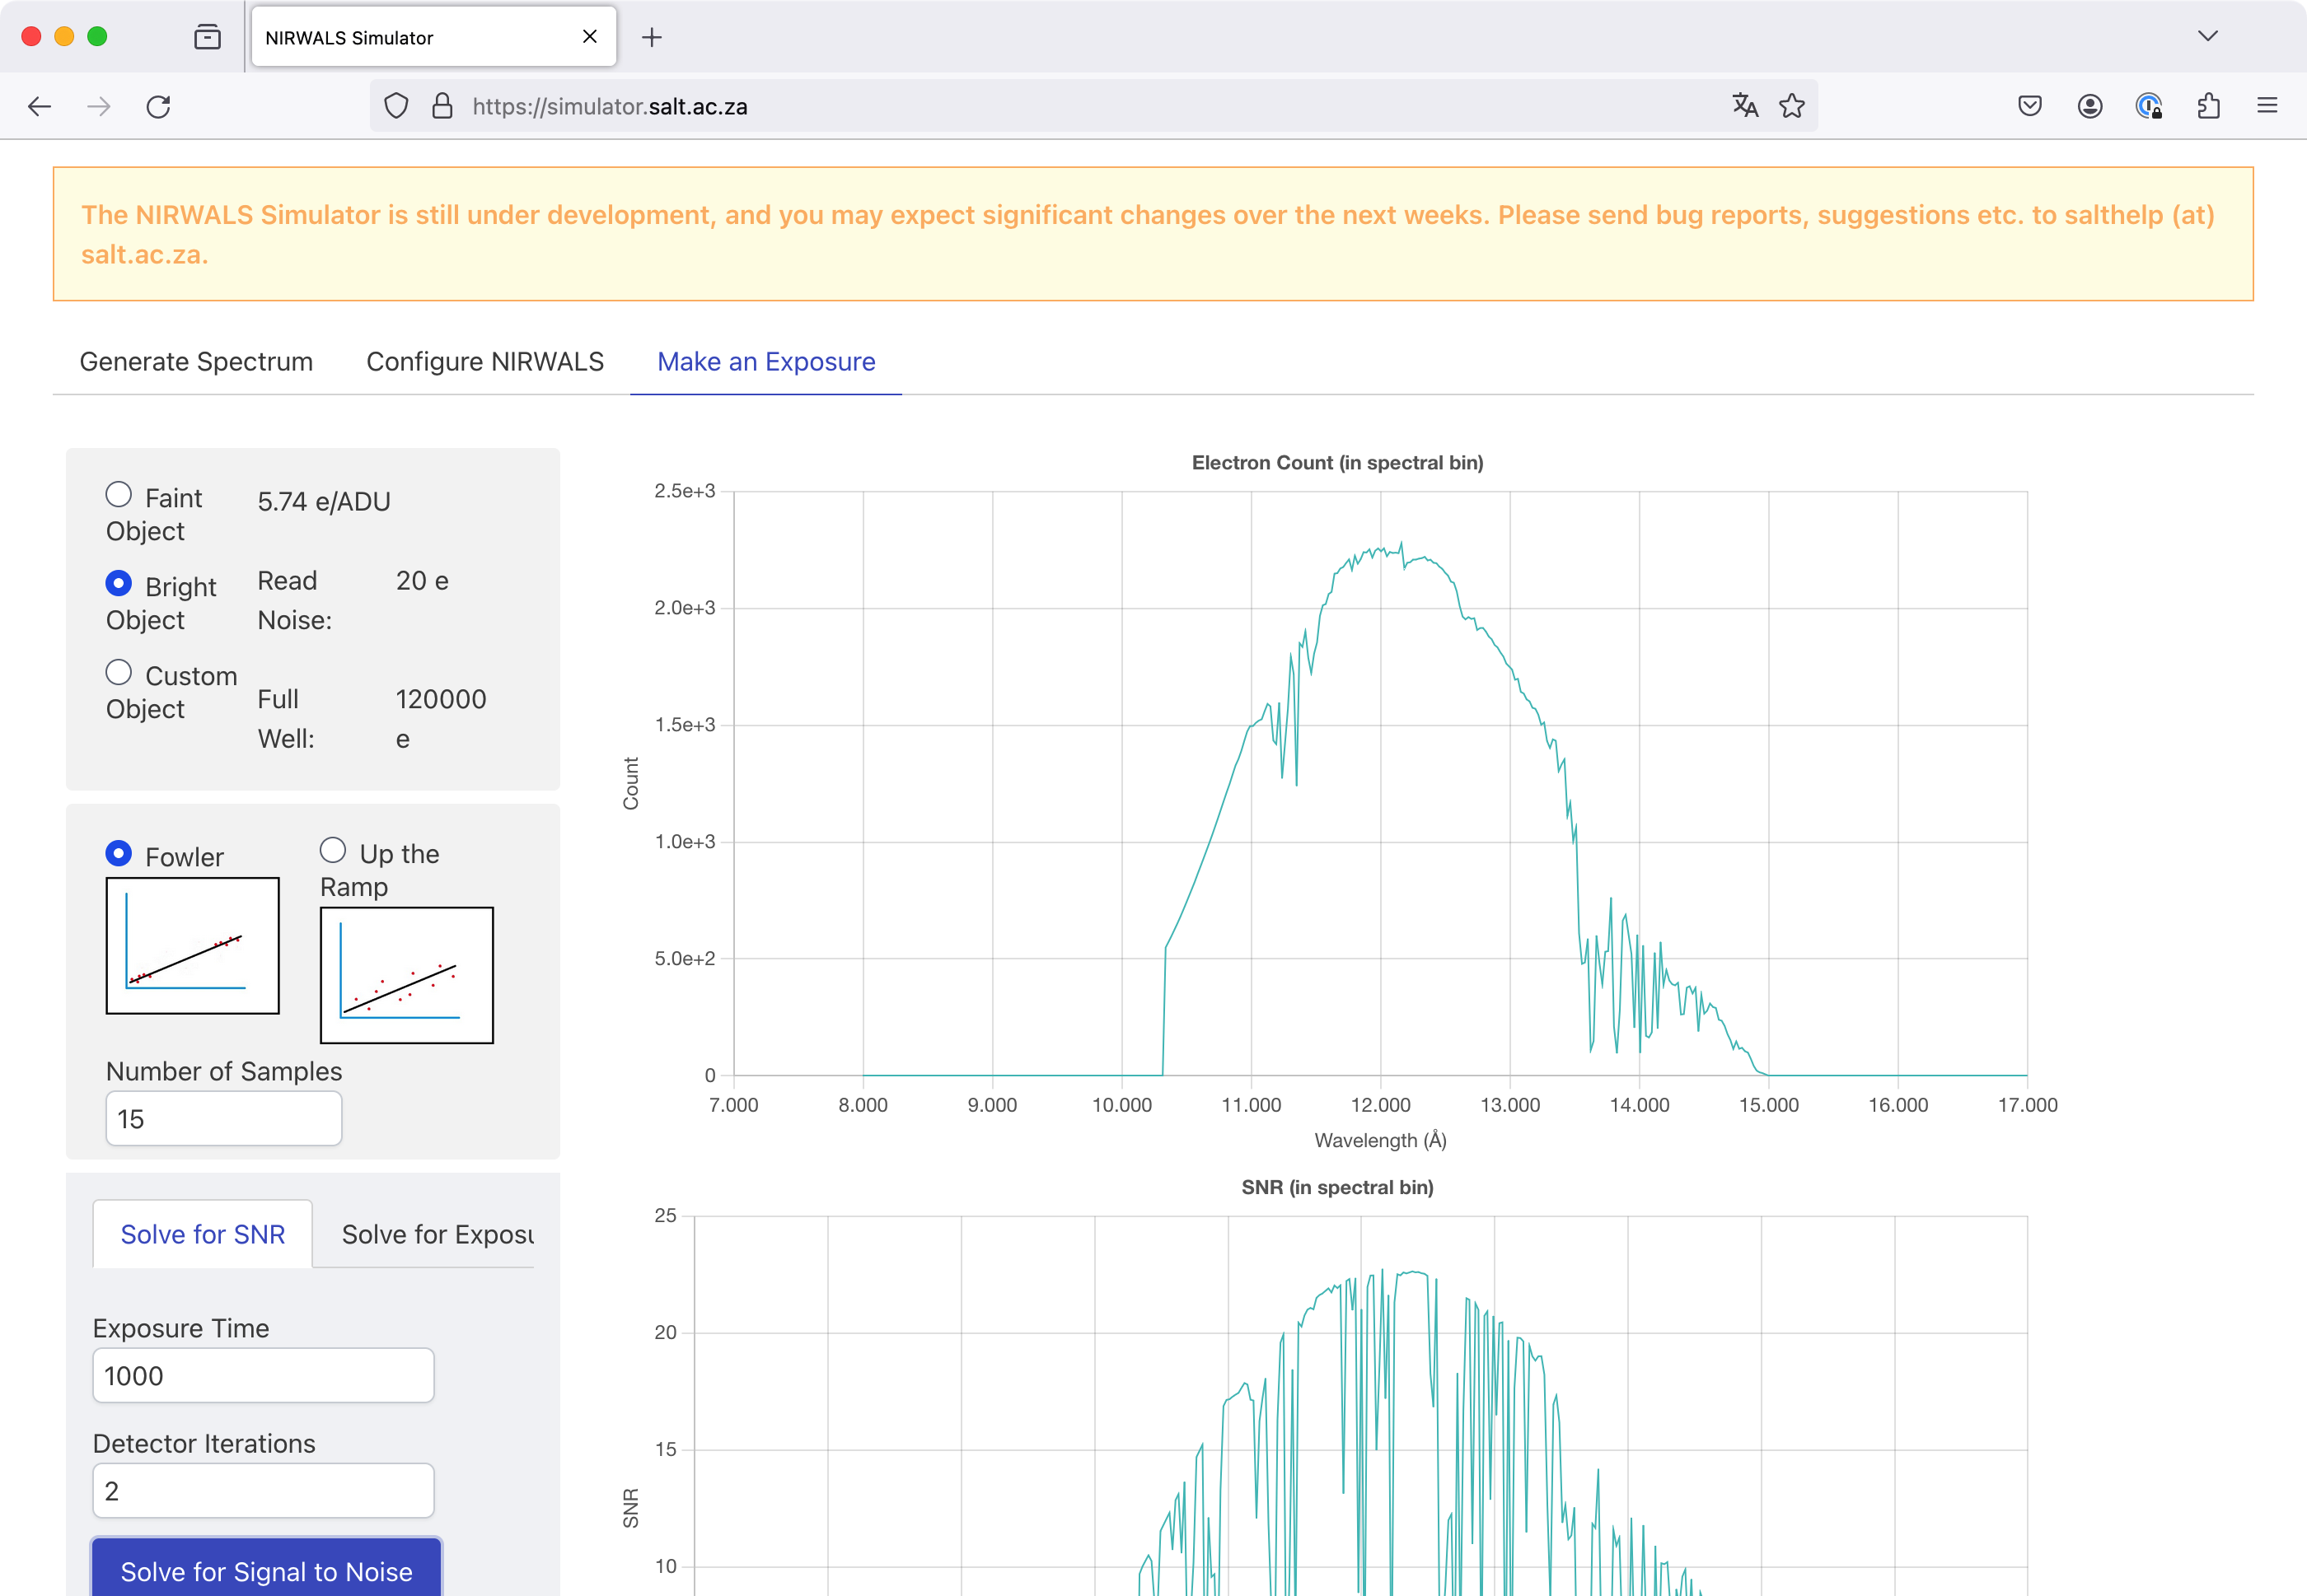Viewport: 2307px width, 1596px height.
Task: Click the Electron Count chart title
Action: coord(1336,463)
